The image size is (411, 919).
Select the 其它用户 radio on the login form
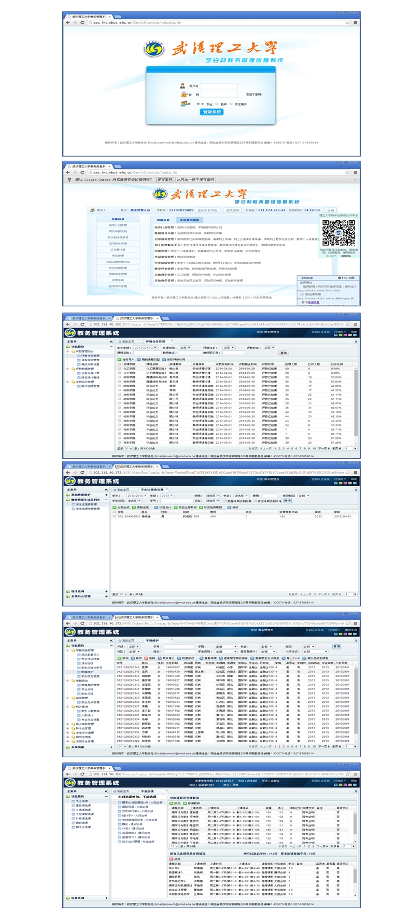[231, 104]
